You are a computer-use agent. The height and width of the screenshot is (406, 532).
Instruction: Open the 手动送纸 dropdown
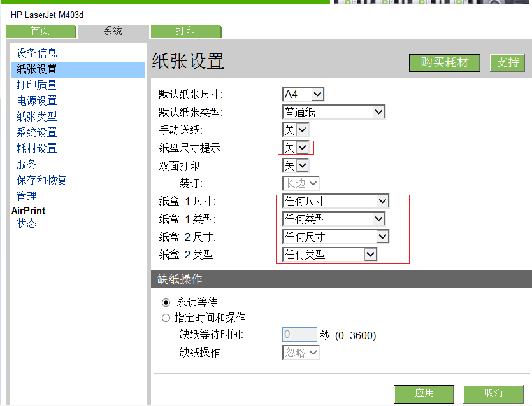[296, 130]
